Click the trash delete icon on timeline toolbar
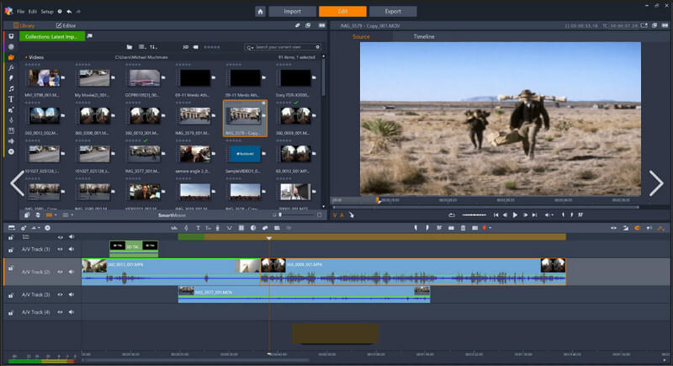 [x=463, y=228]
